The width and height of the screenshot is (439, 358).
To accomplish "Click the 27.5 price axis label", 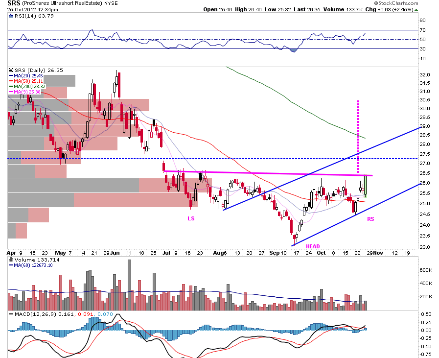I will pos(424,154).
